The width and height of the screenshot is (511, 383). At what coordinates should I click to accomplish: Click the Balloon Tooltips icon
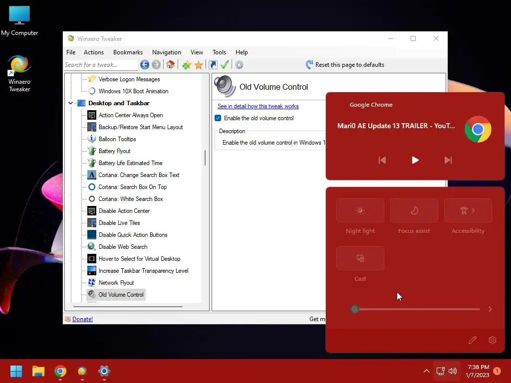(92, 139)
